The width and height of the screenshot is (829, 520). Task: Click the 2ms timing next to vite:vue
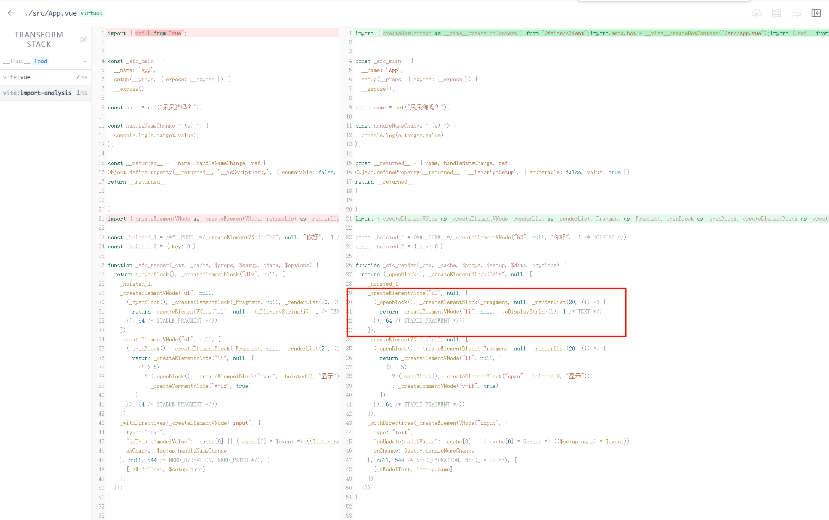[82, 77]
